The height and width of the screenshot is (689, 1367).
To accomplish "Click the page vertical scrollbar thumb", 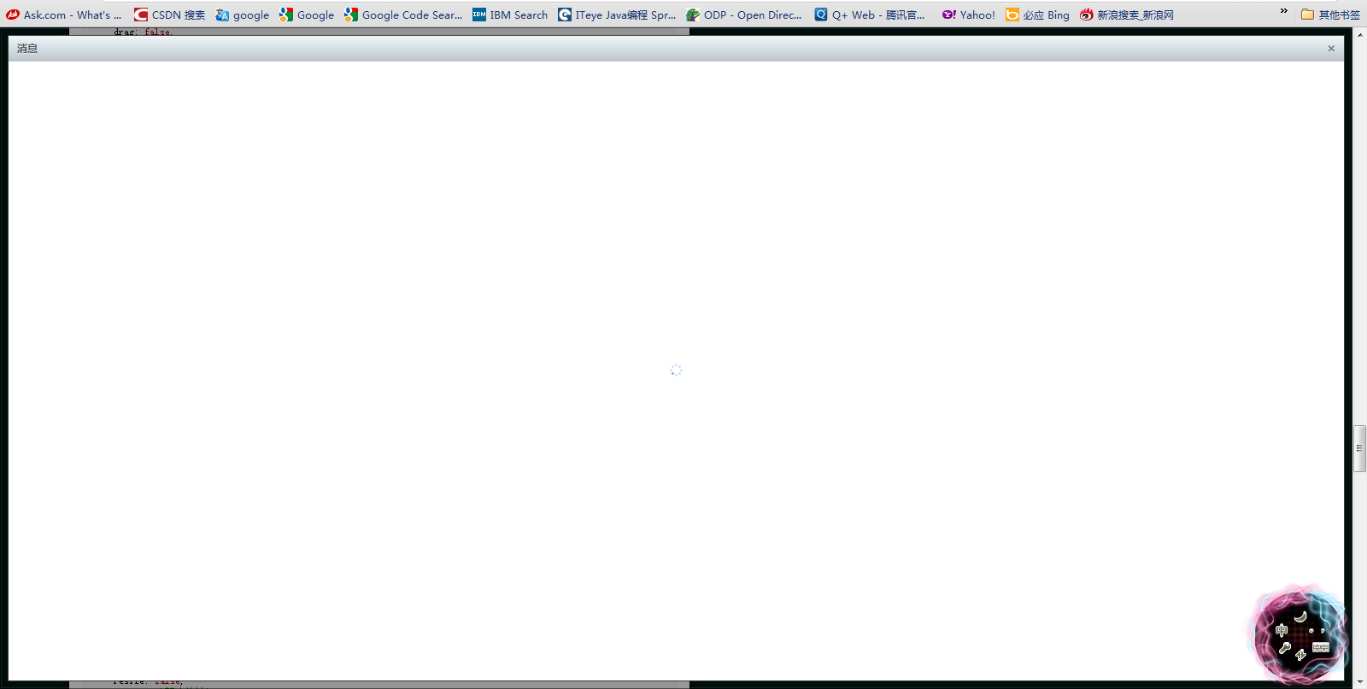I will click(1359, 448).
